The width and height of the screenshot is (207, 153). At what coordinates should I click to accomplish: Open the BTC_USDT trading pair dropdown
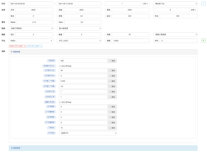79,41
